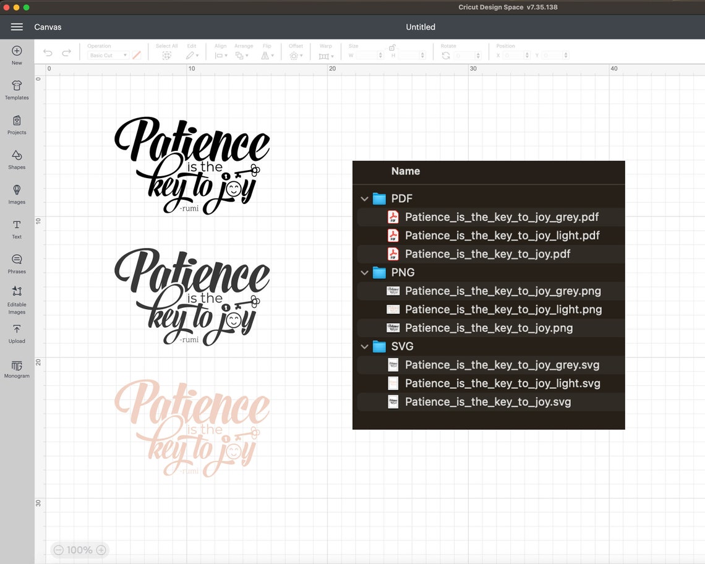The height and width of the screenshot is (564, 705).
Task: Open the Shapes panel
Action: 16,159
